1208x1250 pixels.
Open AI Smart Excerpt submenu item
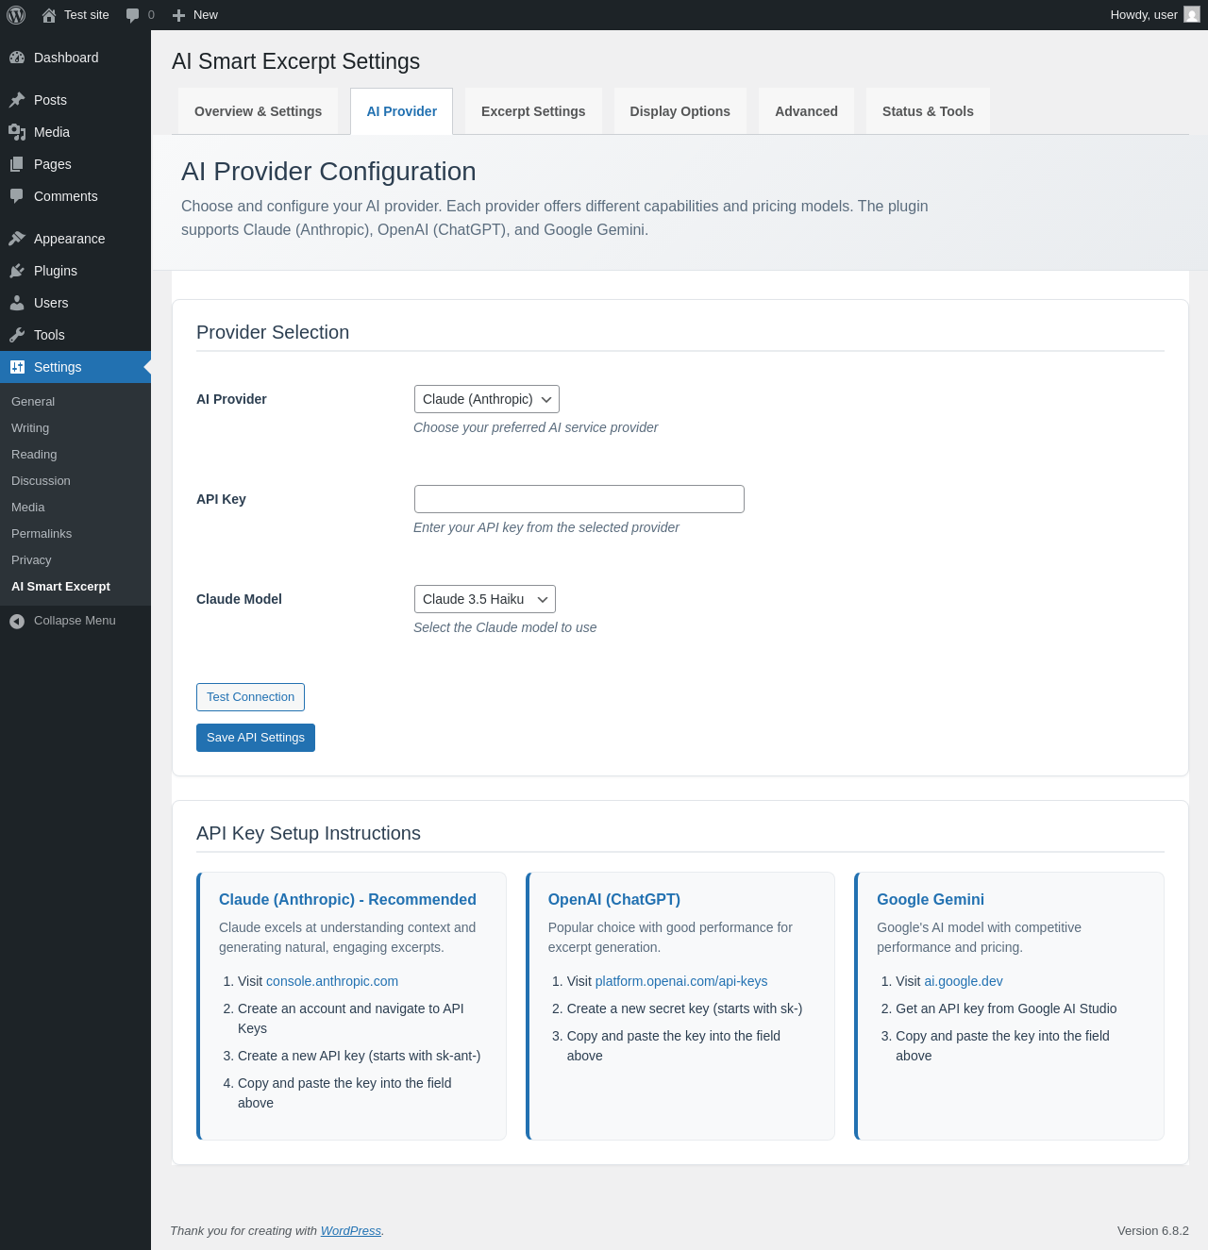click(x=75, y=587)
